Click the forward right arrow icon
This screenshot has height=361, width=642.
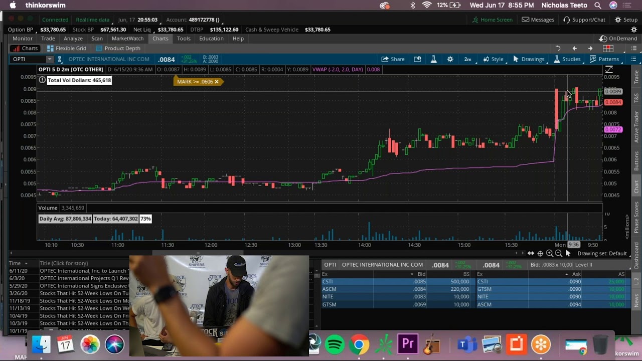(x=590, y=48)
